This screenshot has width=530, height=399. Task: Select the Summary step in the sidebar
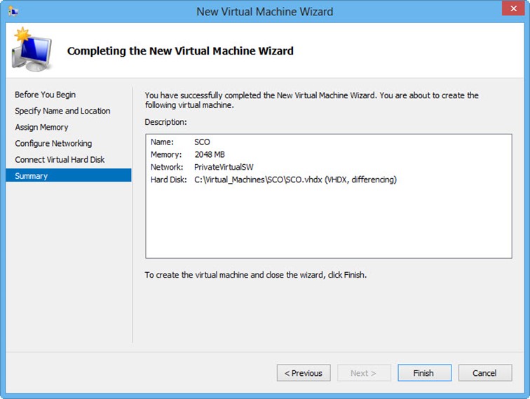(69, 175)
